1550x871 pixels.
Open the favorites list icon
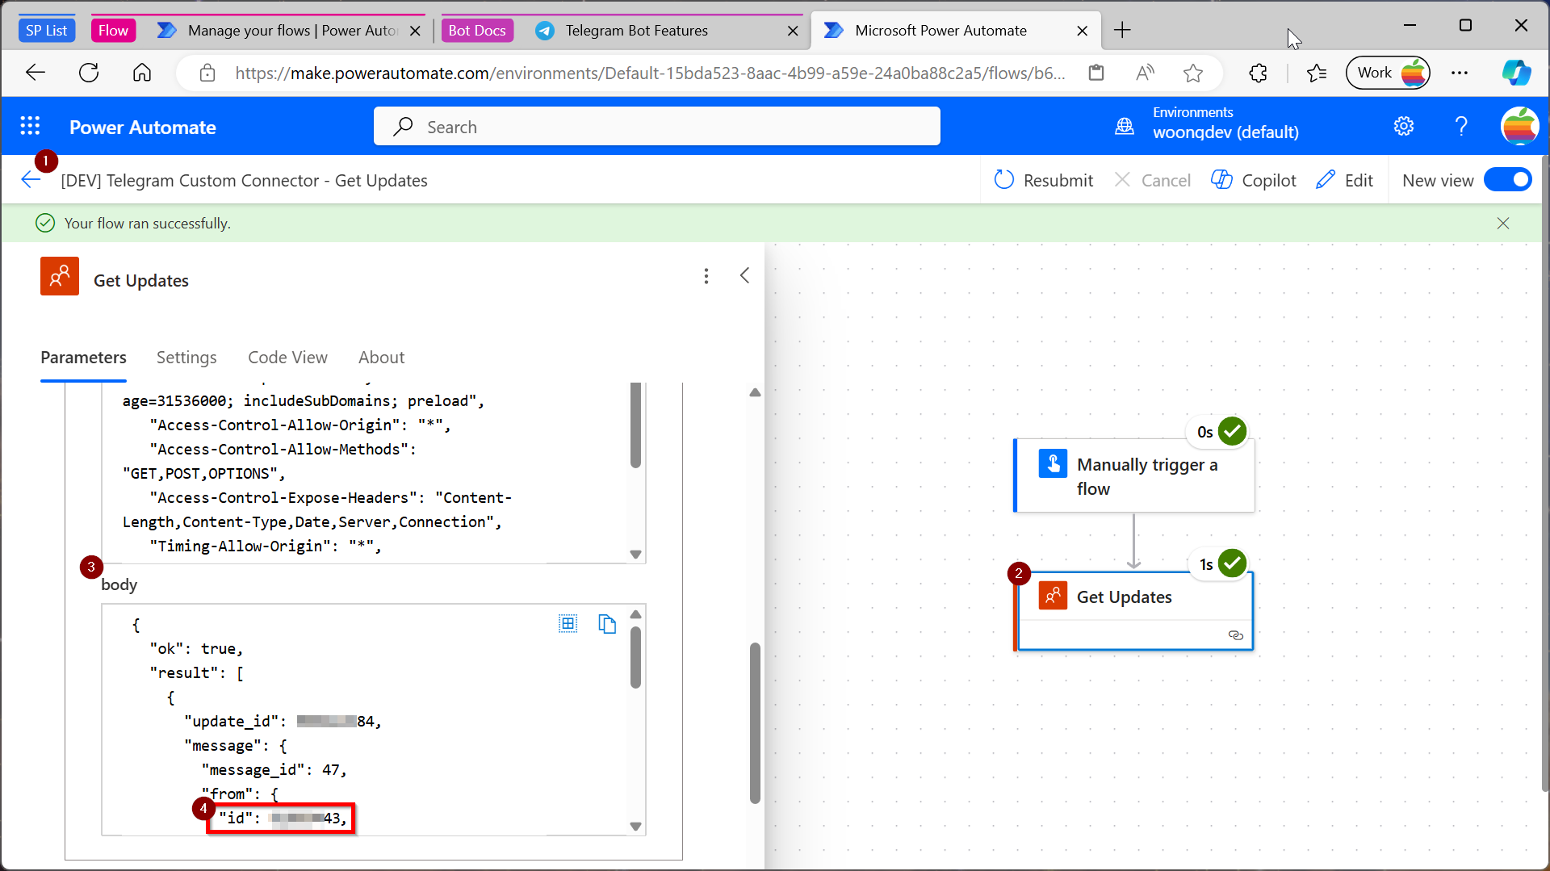coord(1317,73)
